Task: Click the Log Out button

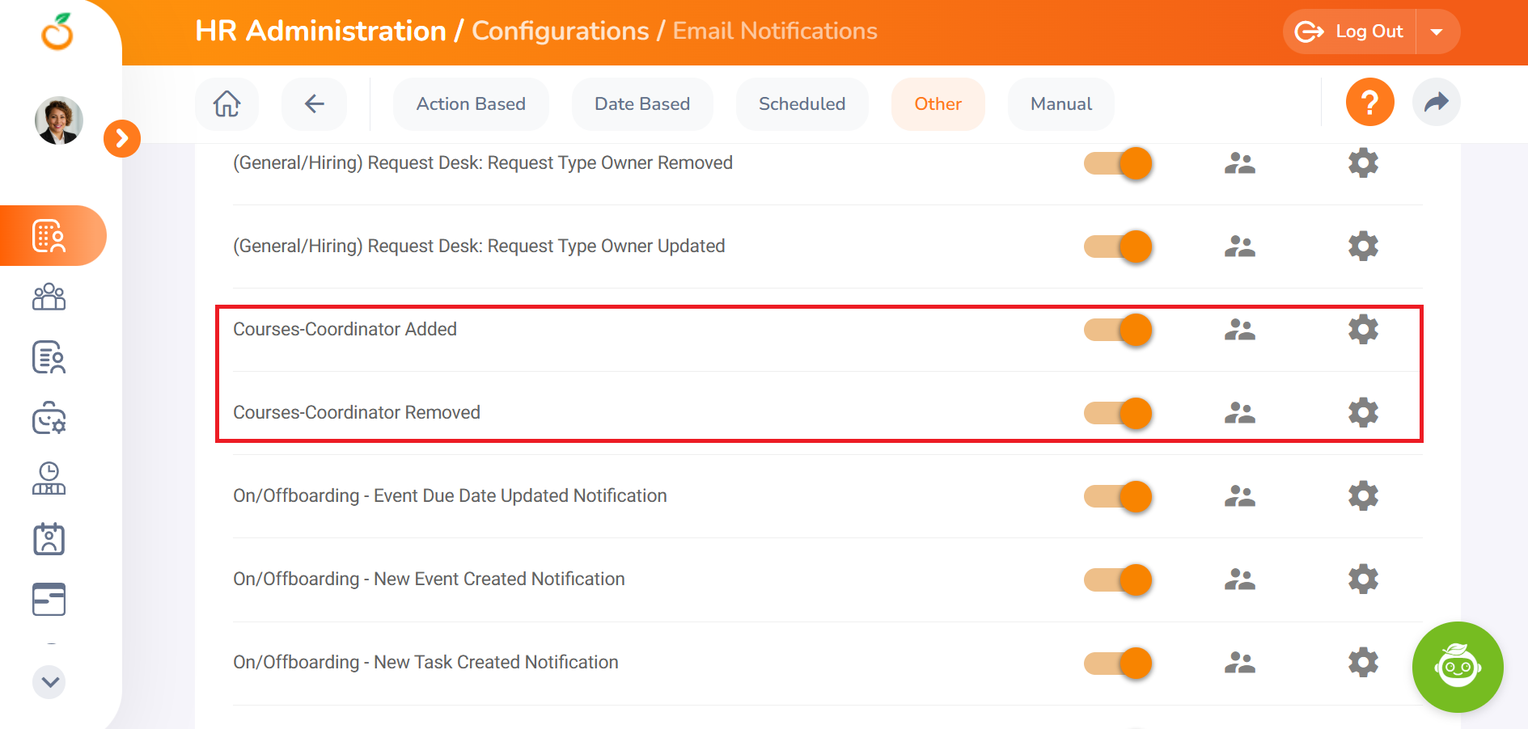Action: coord(1349,32)
